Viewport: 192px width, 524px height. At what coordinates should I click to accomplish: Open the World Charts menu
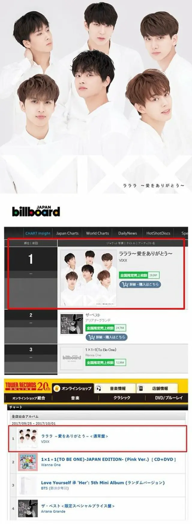[97, 233]
